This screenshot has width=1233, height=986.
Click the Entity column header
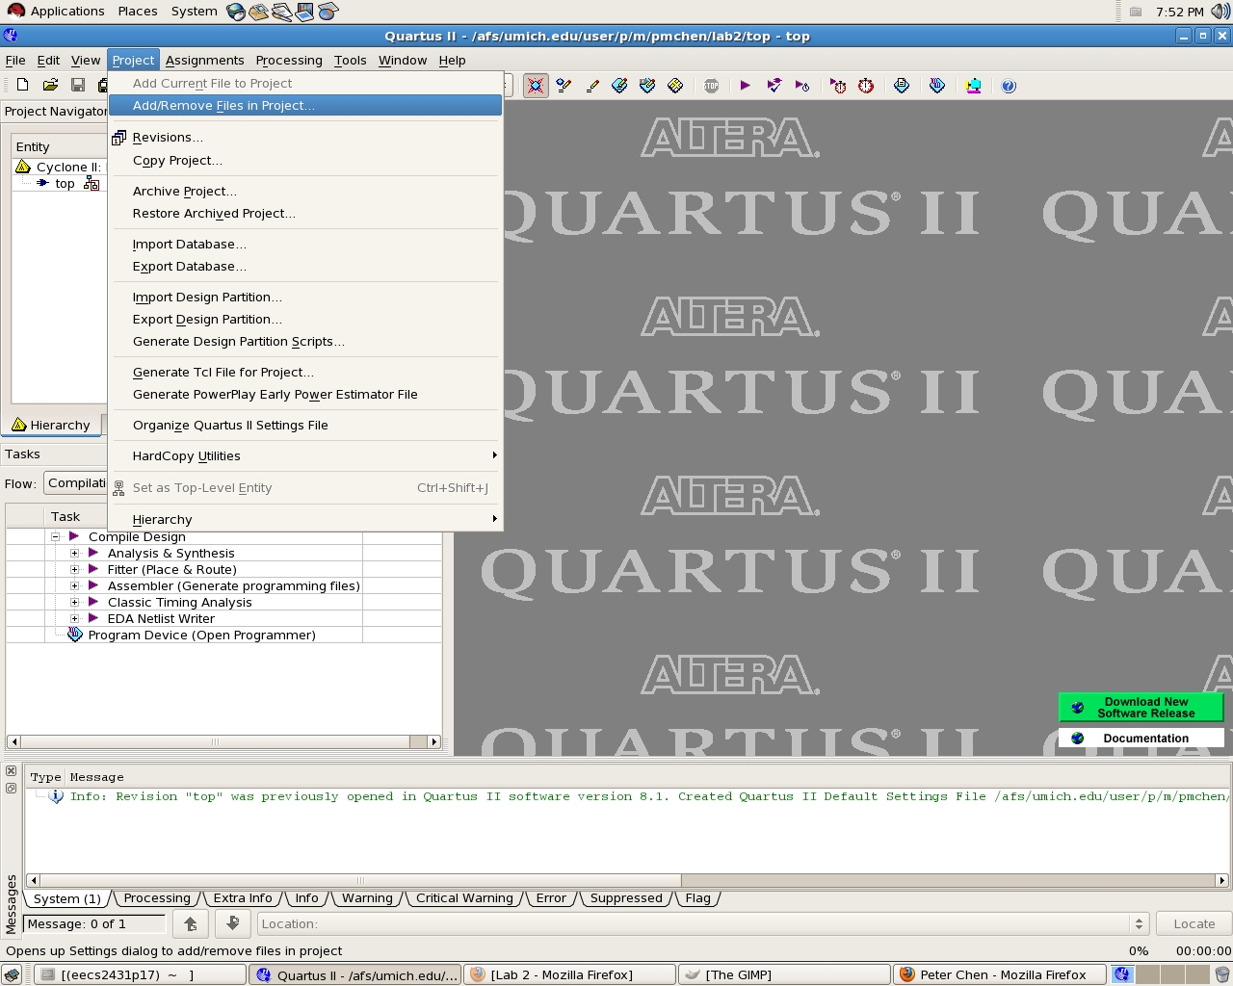pyautogui.click(x=59, y=147)
